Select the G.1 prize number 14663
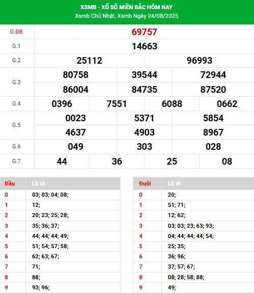 click(144, 46)
